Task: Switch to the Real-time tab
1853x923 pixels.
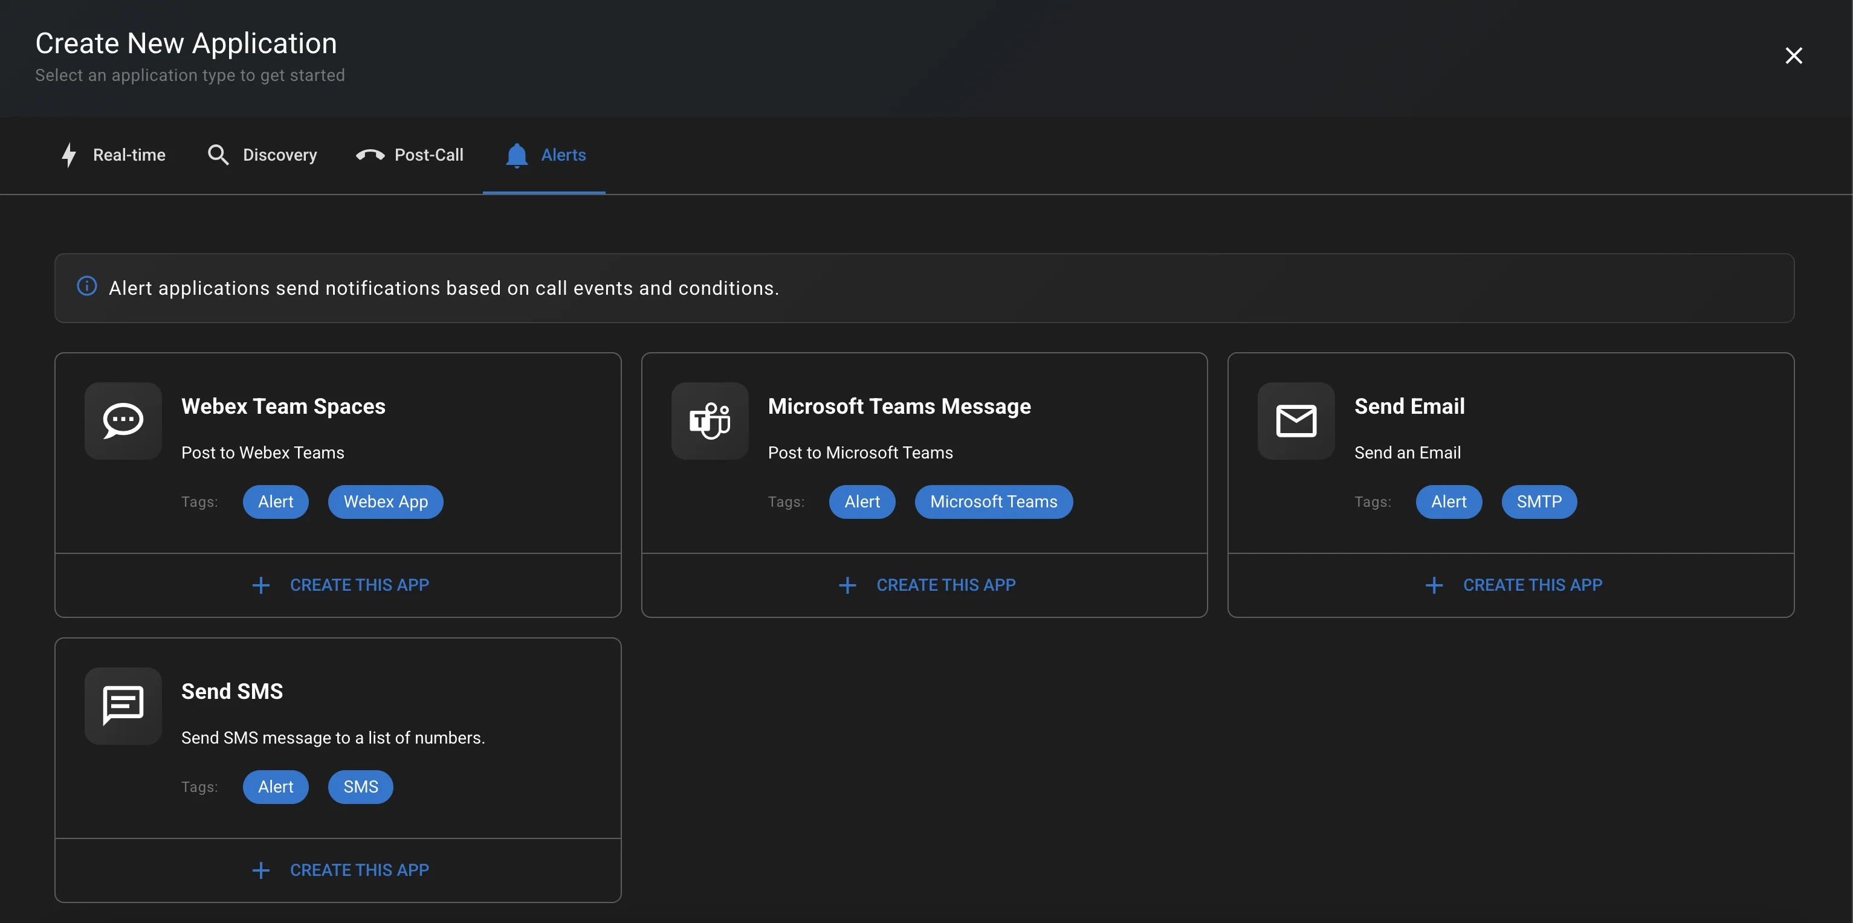Action: [113, 155]
